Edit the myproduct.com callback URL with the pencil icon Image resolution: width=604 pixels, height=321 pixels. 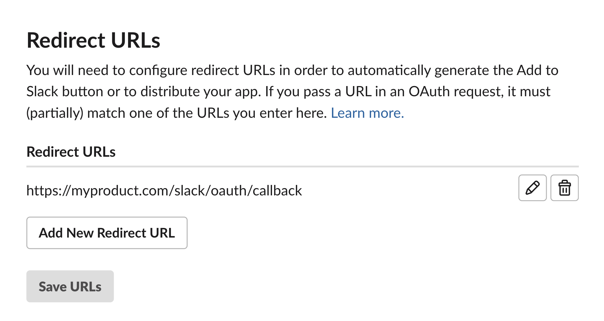pyautogui.click(x=532, y=188)
